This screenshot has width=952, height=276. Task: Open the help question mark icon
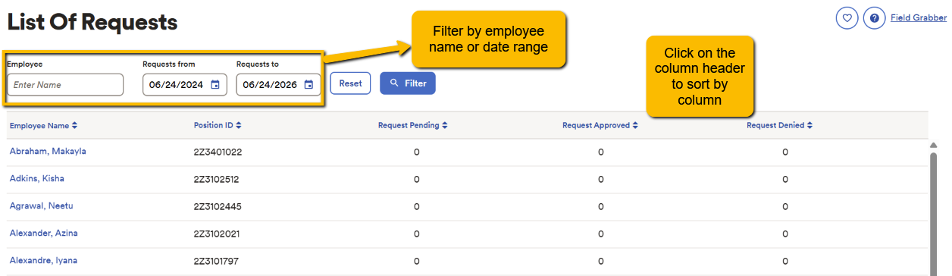(x=875, y=18)
